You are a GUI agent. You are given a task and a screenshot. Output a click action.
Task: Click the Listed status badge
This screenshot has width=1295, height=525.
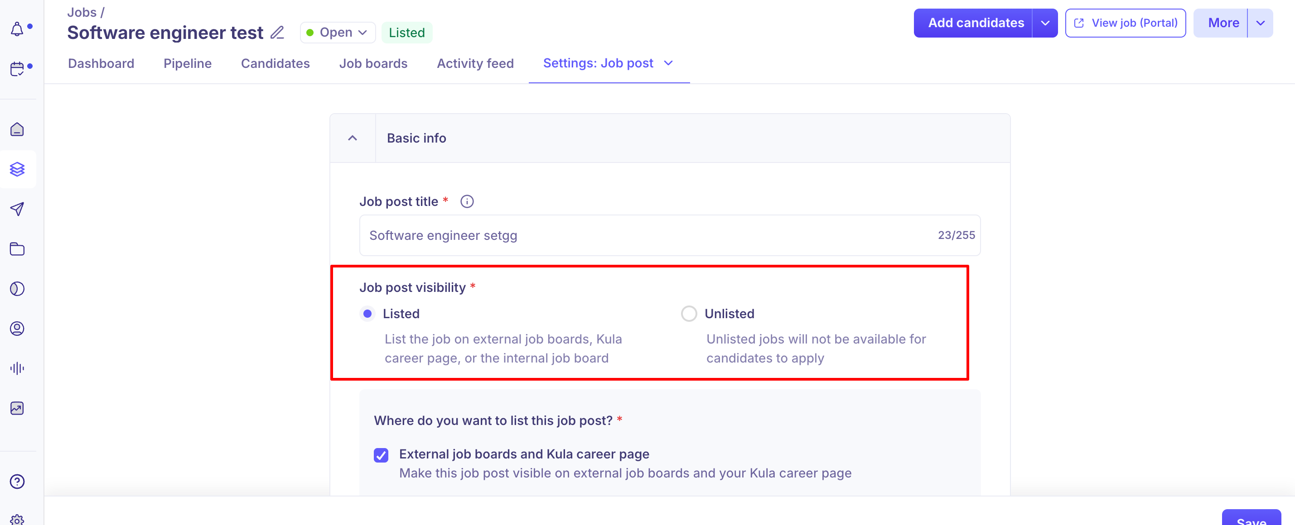pos(407,33)
